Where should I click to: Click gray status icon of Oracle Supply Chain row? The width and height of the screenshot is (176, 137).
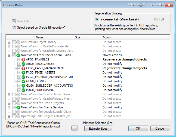(18, 112)
